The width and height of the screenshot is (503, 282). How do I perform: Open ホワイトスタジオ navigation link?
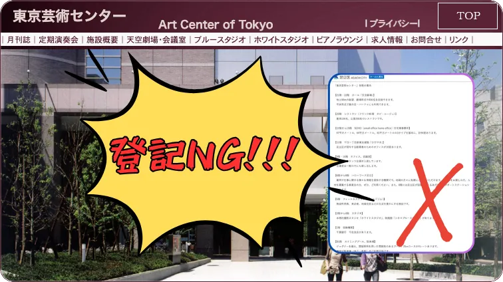coord(281,40)
